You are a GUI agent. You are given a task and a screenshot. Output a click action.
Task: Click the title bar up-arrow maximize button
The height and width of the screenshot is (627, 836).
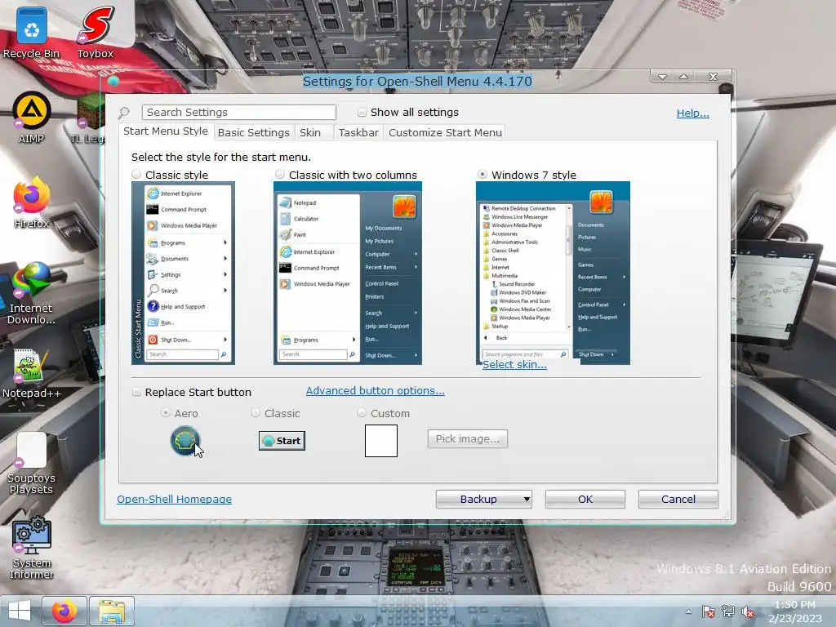(683, 77)
